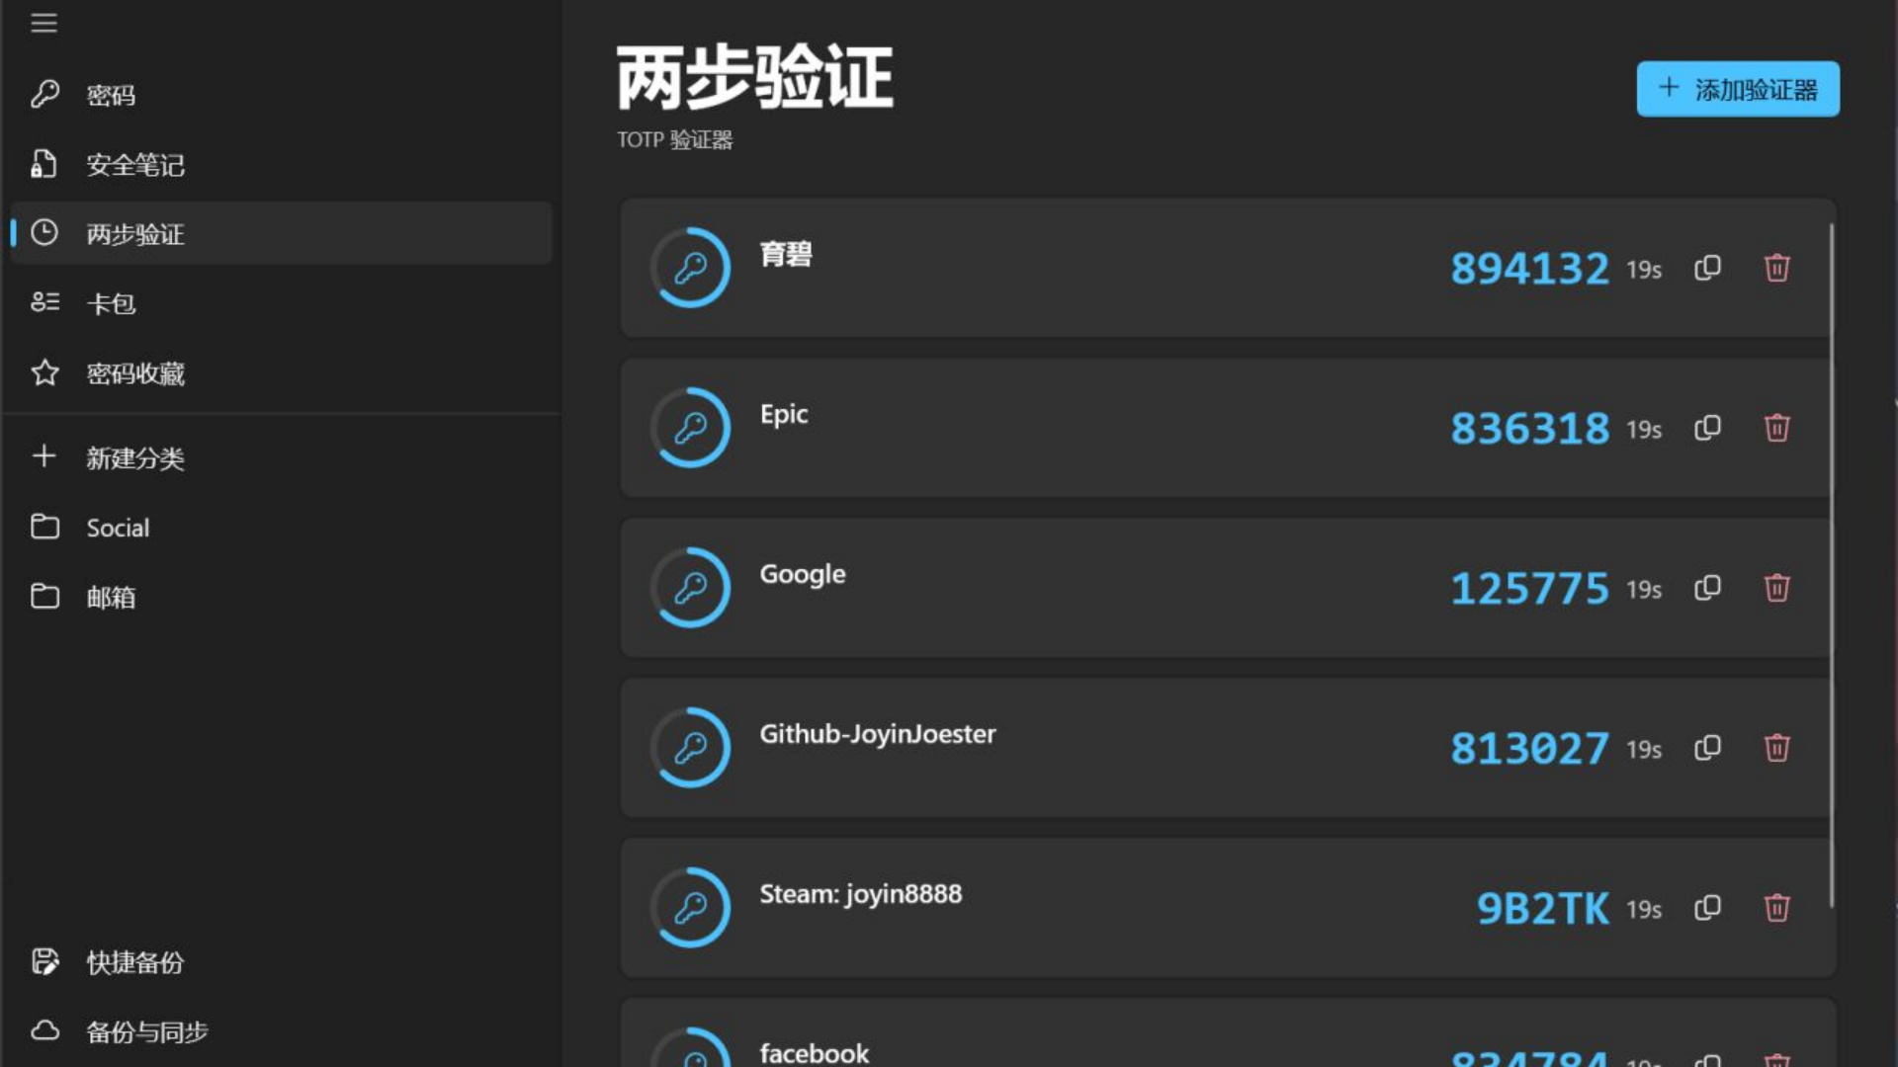Click the Steam code 9B2TK

[1542, 909]
